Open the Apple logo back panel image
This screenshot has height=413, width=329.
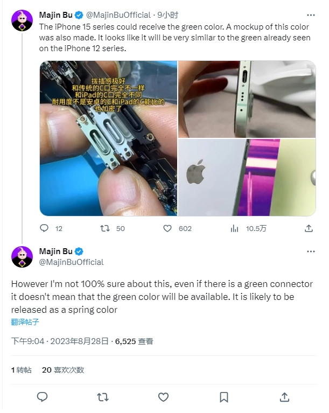coord(247,177)
